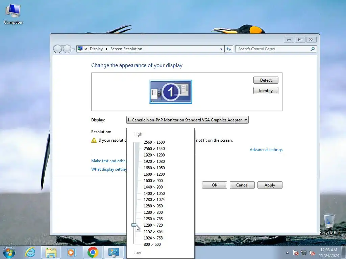Click the Apply button
The image size is (346, 259).
[x=270, y=185]
